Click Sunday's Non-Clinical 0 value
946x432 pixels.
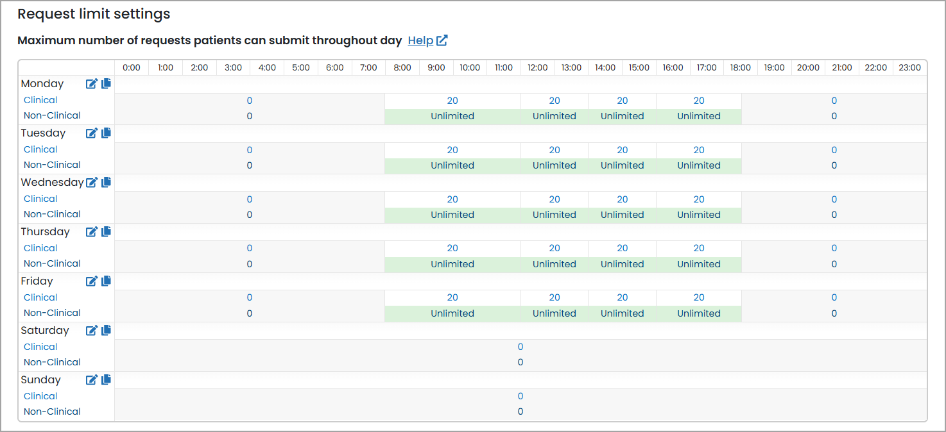[520, 411]
